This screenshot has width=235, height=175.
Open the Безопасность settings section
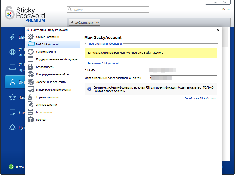[x=53, y=67]
